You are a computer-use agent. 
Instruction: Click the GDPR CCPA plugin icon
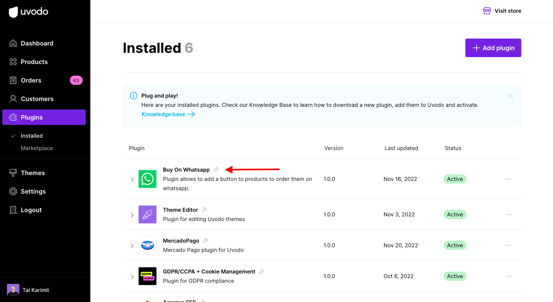point(148,276)
